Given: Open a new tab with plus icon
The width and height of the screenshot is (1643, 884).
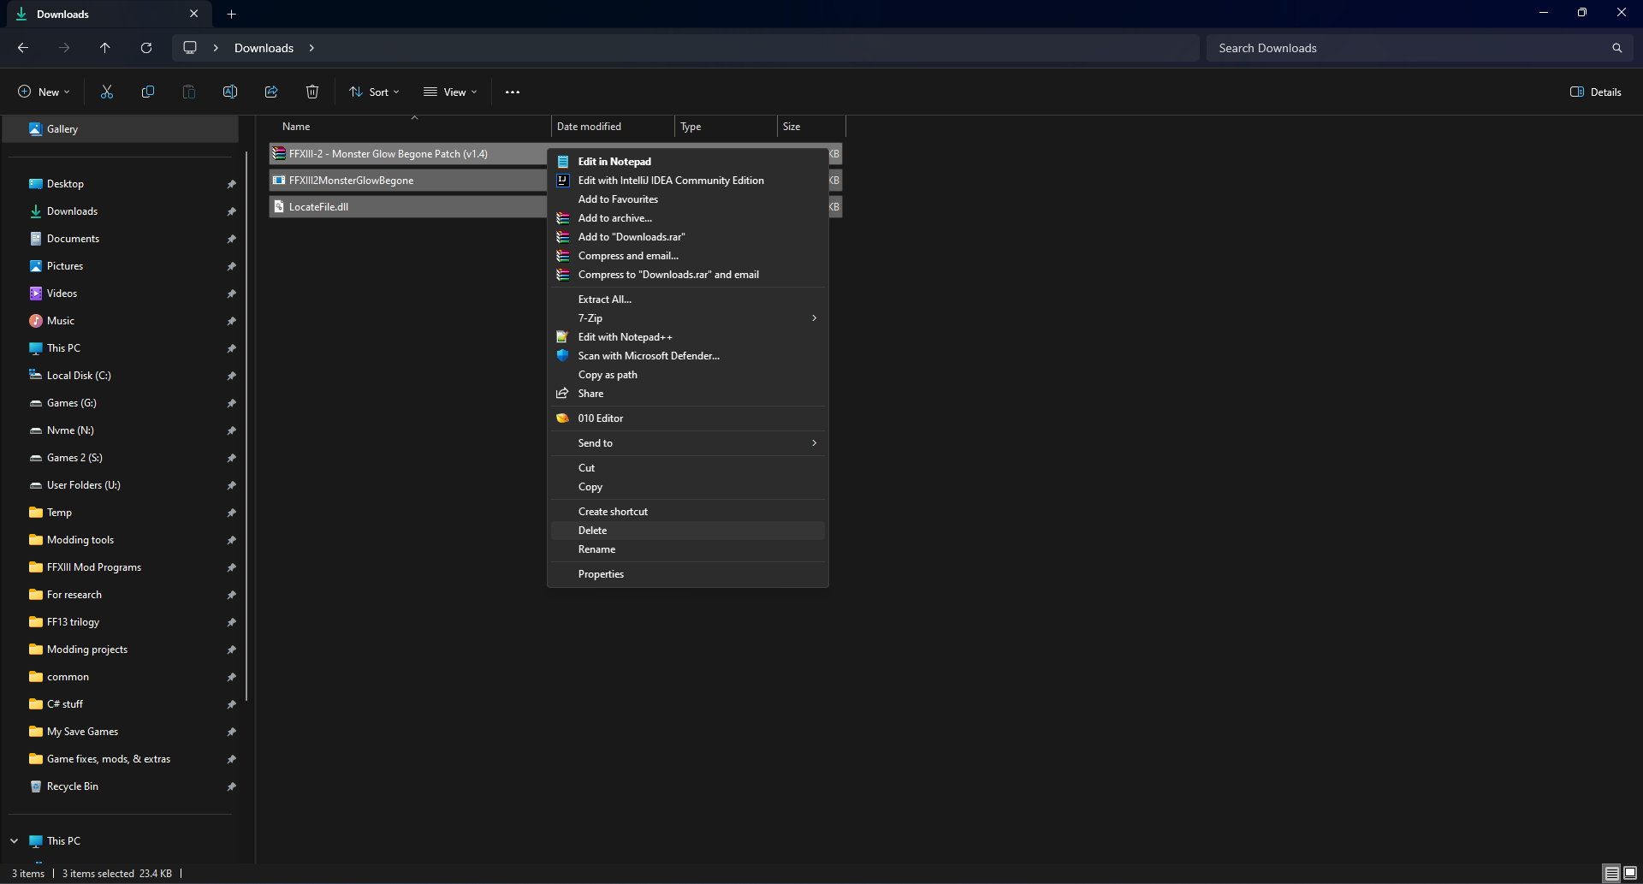Looking at the screenshot, I should click(232, 14).
